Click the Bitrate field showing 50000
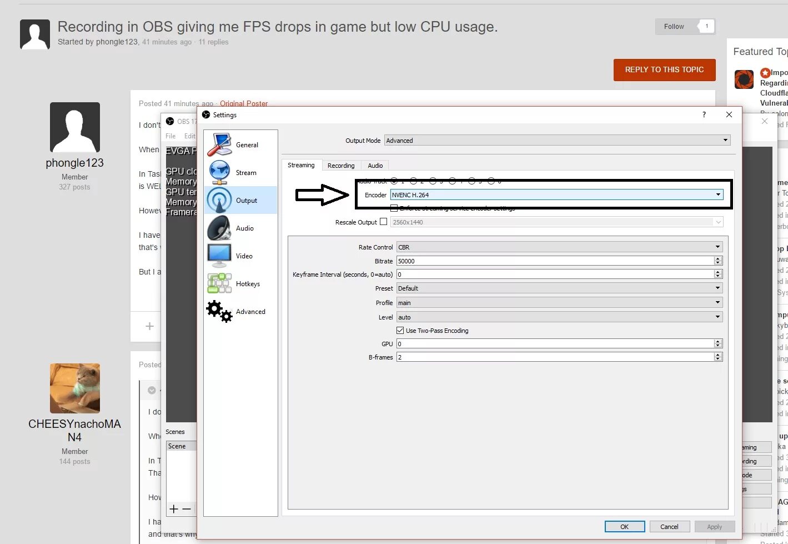Screen dimensions: 788x544 [x=555, y=261]
